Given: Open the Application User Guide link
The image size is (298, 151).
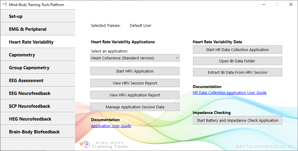Looking at the screenshot, I should click(x=111, y=126).
